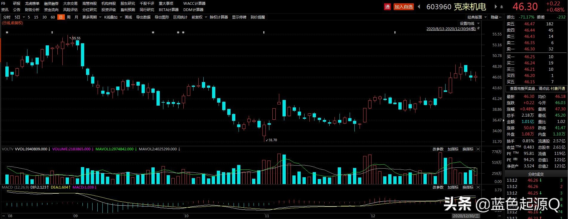Click the 导出数据 export data button
Viewport: 568px width, 219px height.
coord(143,17)
